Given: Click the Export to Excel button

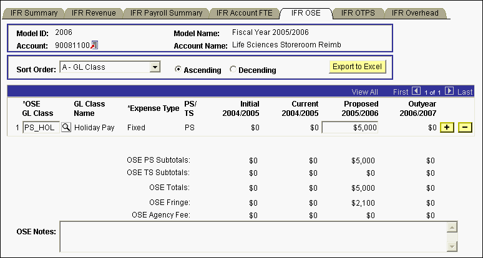Looking at the screenshot, I should 358,67.
